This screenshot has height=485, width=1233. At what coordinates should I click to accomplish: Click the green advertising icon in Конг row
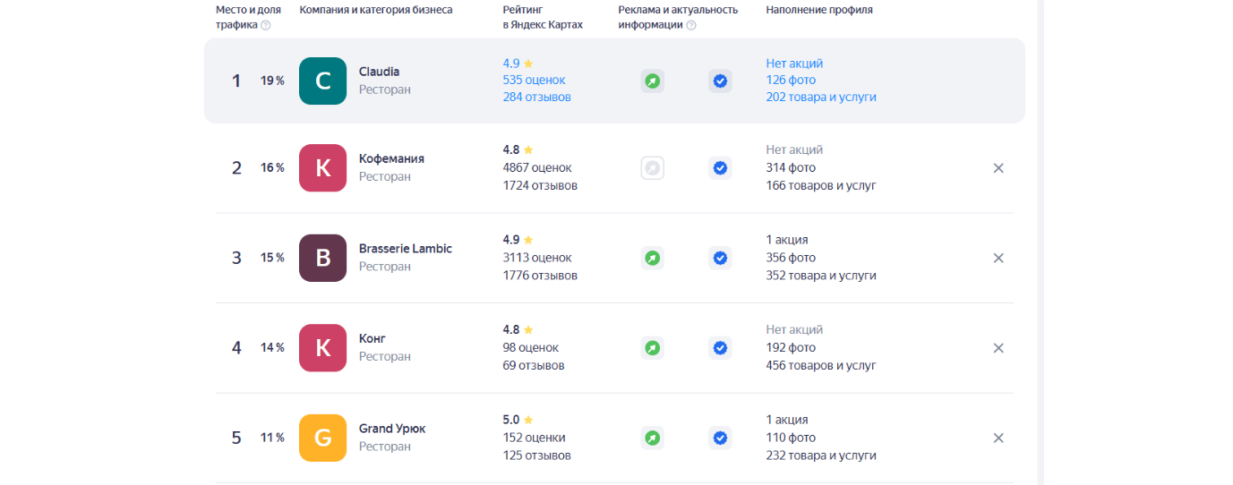click(653, 348)
